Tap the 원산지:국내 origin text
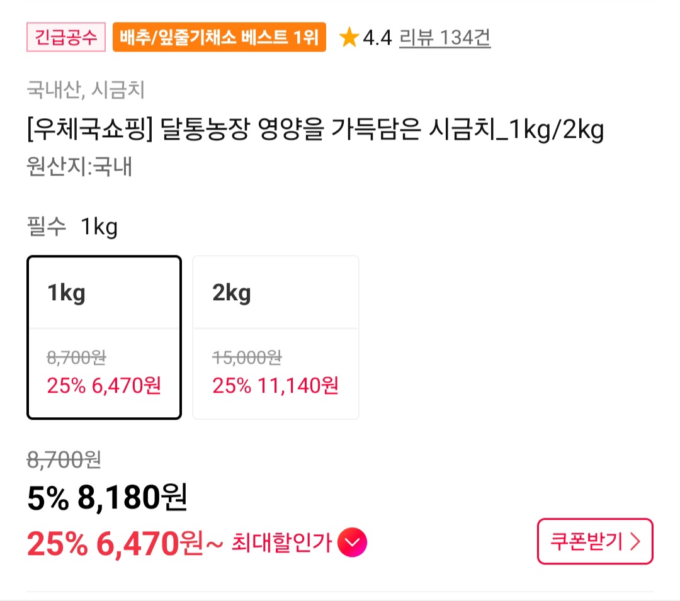The image size is (680, 601). coord(79,168)
